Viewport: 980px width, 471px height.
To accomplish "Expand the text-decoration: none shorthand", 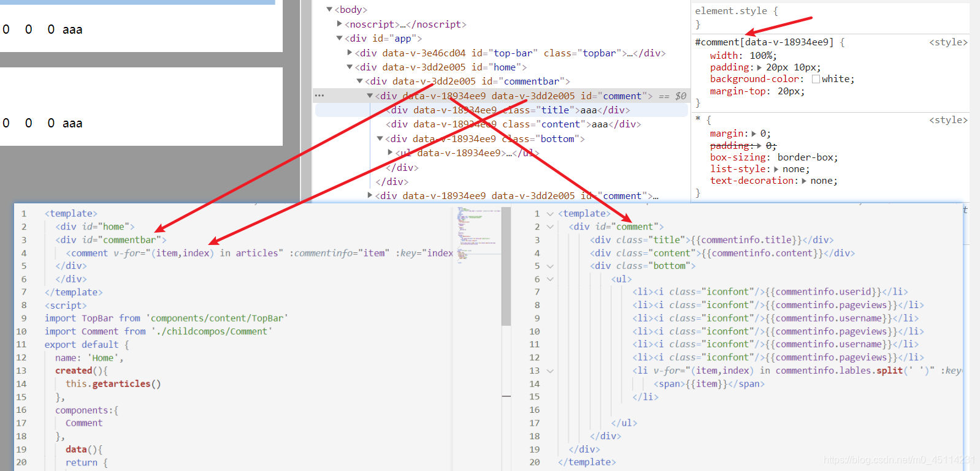I will pos(804,181).
